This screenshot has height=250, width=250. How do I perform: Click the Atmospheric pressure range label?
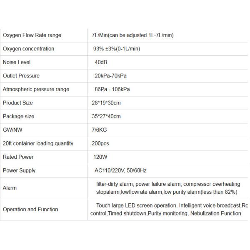pyautogui.click(x=36, y=90)
